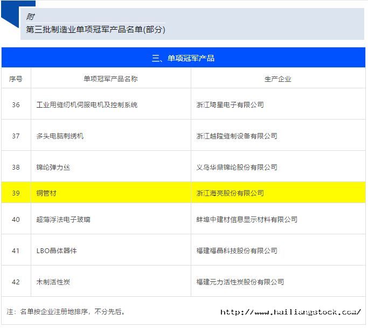Click product '工业用缝纫机伺服电机及控制系统'
Screen dimensions: 368x328
[x=87, y=104]
